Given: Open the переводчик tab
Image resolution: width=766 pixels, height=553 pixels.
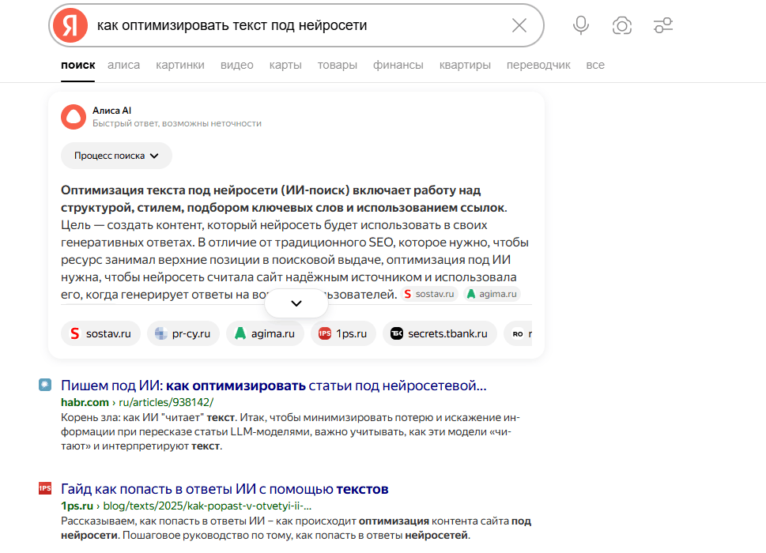Looking at the screenshot, I should pos(538,65).
